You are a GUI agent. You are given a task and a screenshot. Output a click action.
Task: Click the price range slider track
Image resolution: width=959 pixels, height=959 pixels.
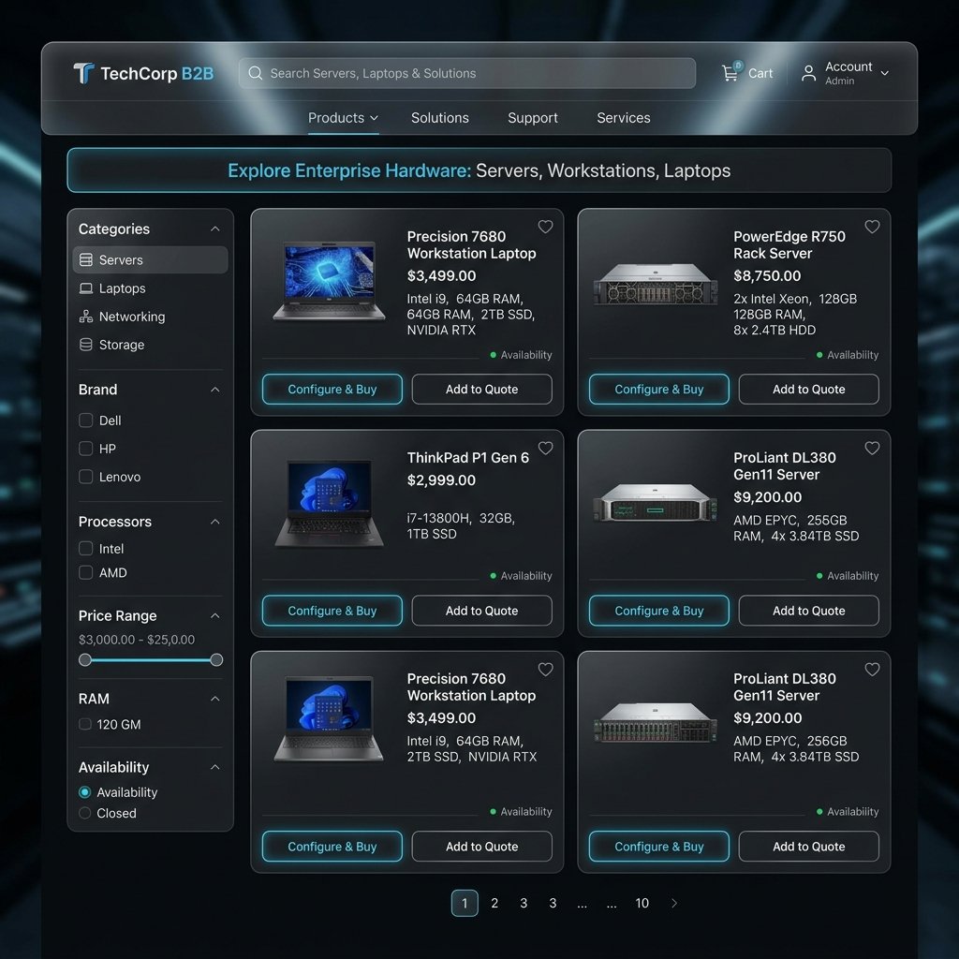(x=151, y=660)
